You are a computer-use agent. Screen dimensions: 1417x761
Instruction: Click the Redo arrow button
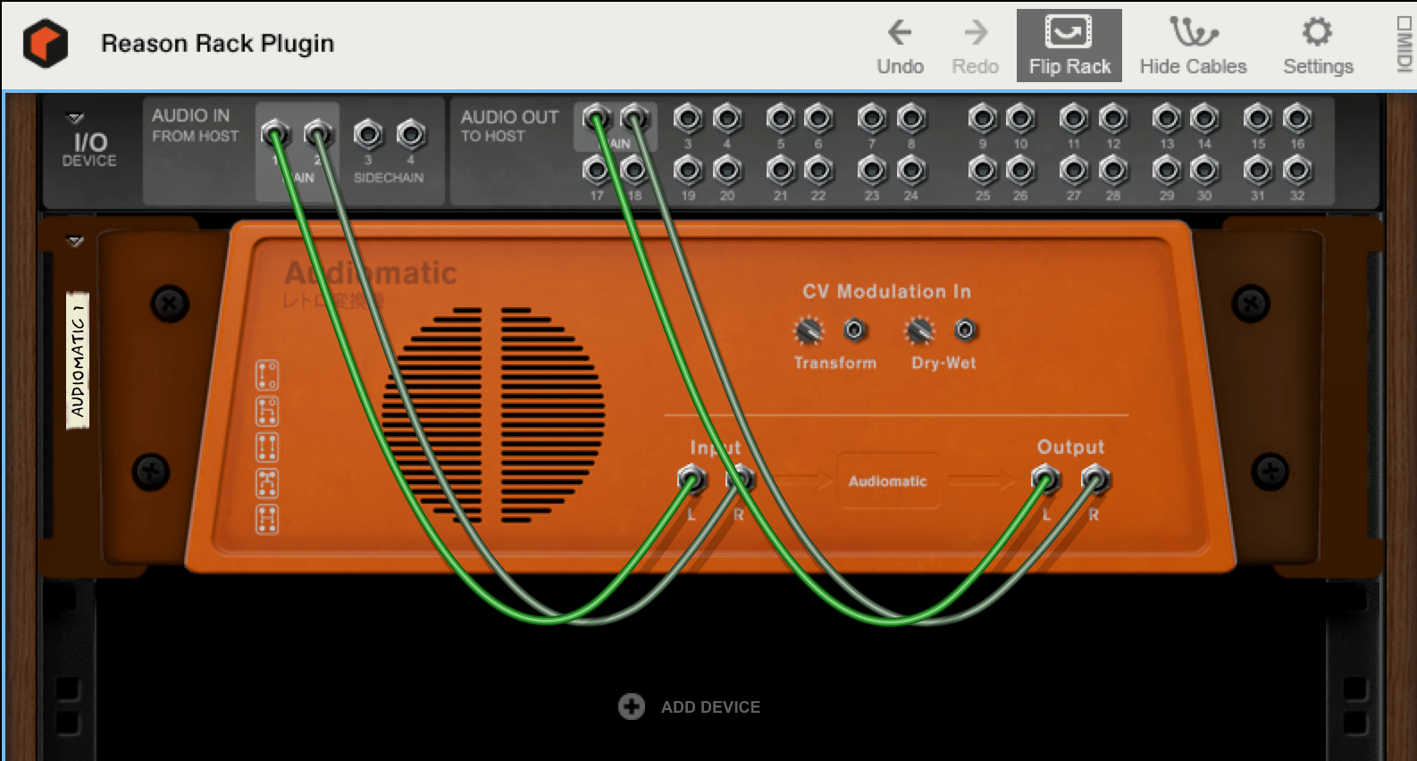click(x=975, y=46)
